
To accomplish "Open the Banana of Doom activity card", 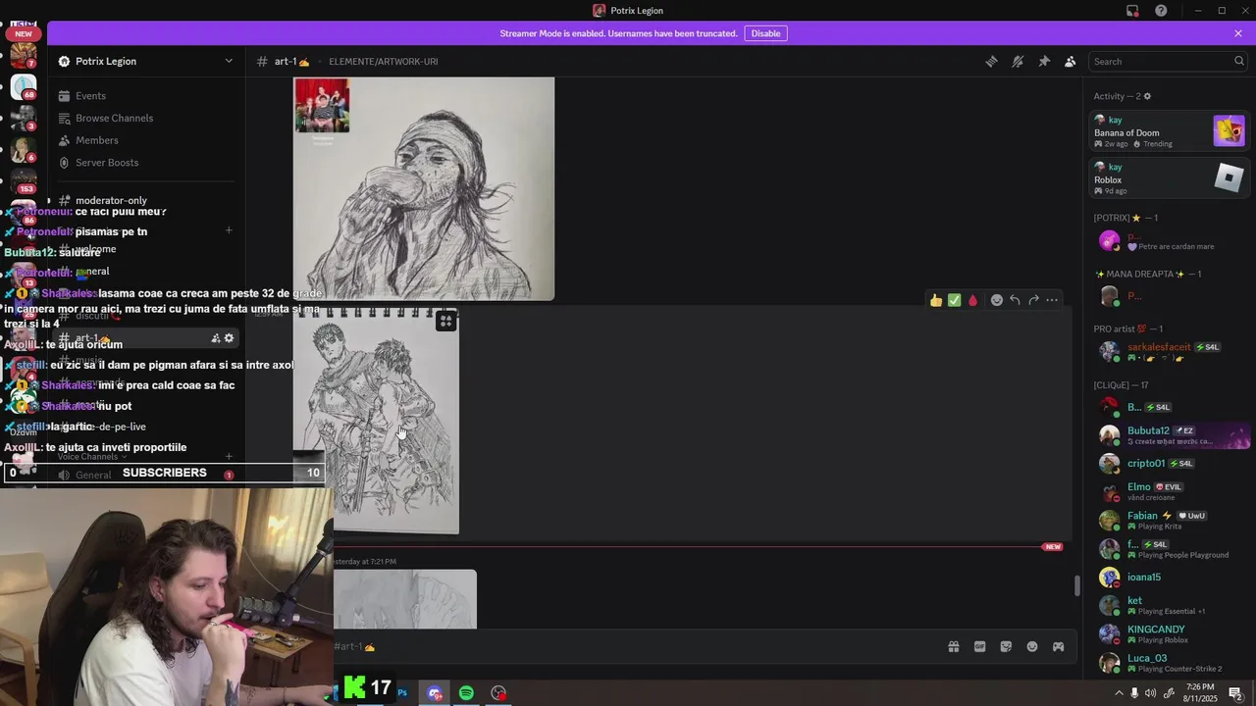I will coord(1169,130).
